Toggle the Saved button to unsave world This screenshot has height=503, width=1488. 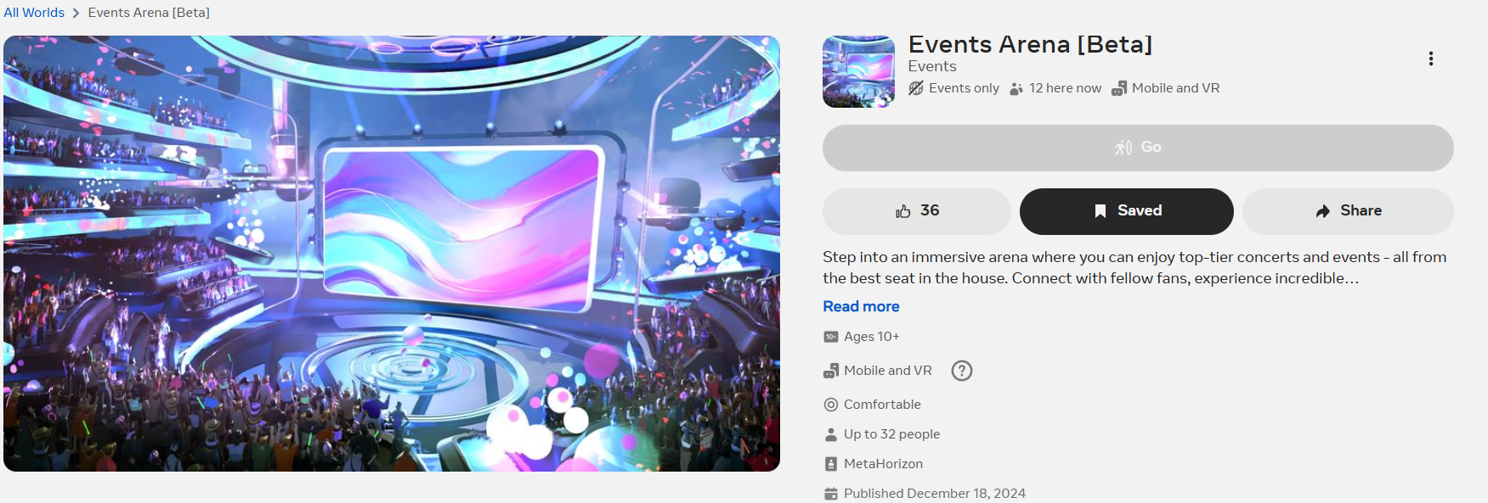1126,211
